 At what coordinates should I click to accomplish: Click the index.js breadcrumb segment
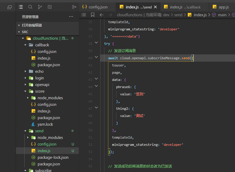(197, 15)
